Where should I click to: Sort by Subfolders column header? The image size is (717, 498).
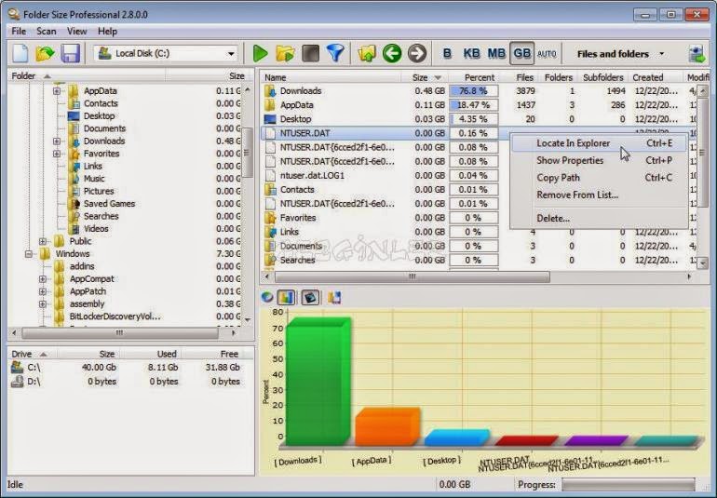click(x=603, y=77)
